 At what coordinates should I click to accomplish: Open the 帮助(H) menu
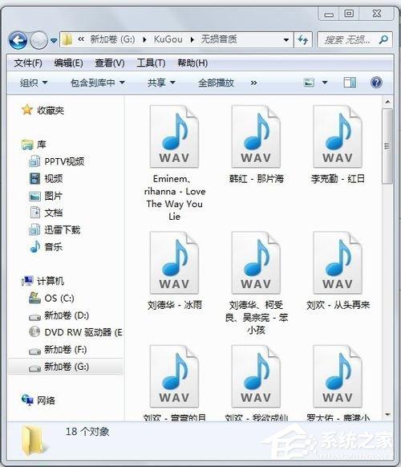pos(192,63)
